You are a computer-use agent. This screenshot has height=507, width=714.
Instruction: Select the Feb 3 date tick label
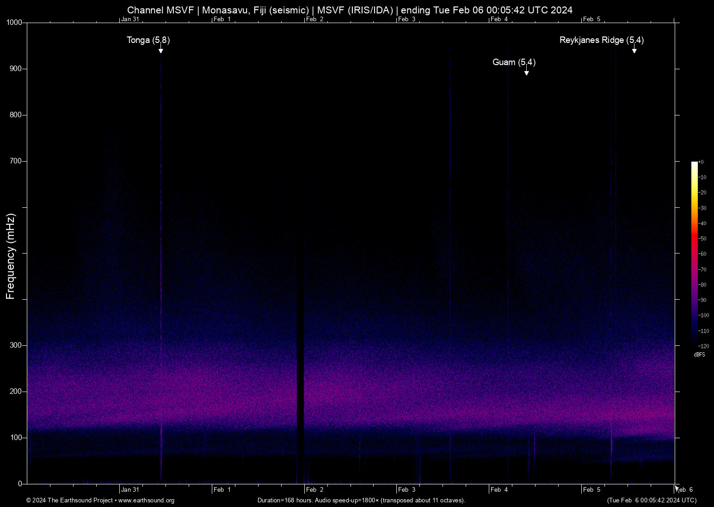(407, 489)
